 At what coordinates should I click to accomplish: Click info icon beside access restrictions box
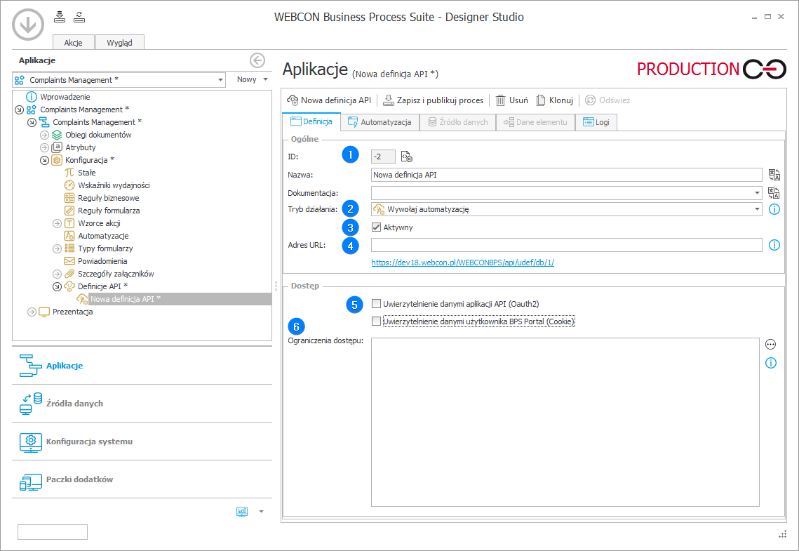pyautogui.click(x=770, y=363)
